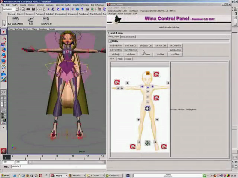Select the arrow Select tool in Maya toolbox

click(x=4, y=32)
